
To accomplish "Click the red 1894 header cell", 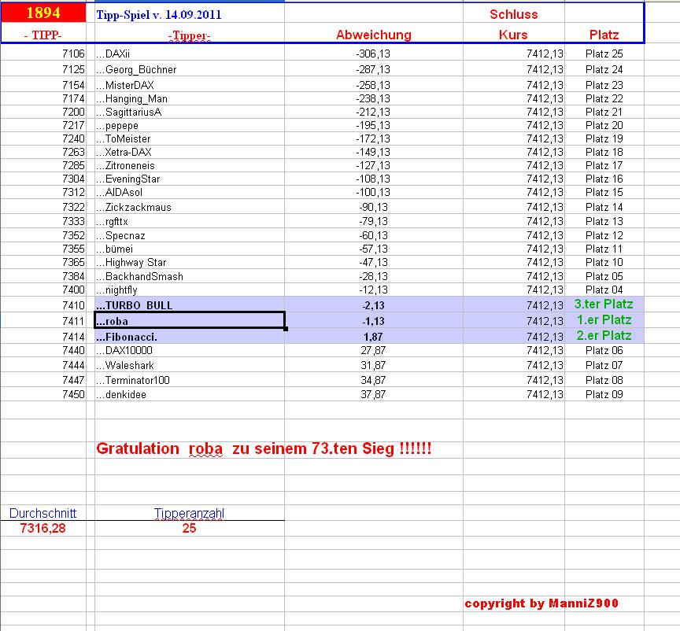I will coord(43,13).
